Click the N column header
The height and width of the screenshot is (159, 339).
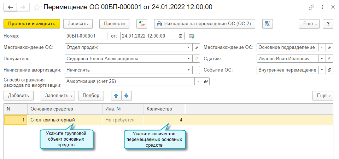click(x=16, y=109)
